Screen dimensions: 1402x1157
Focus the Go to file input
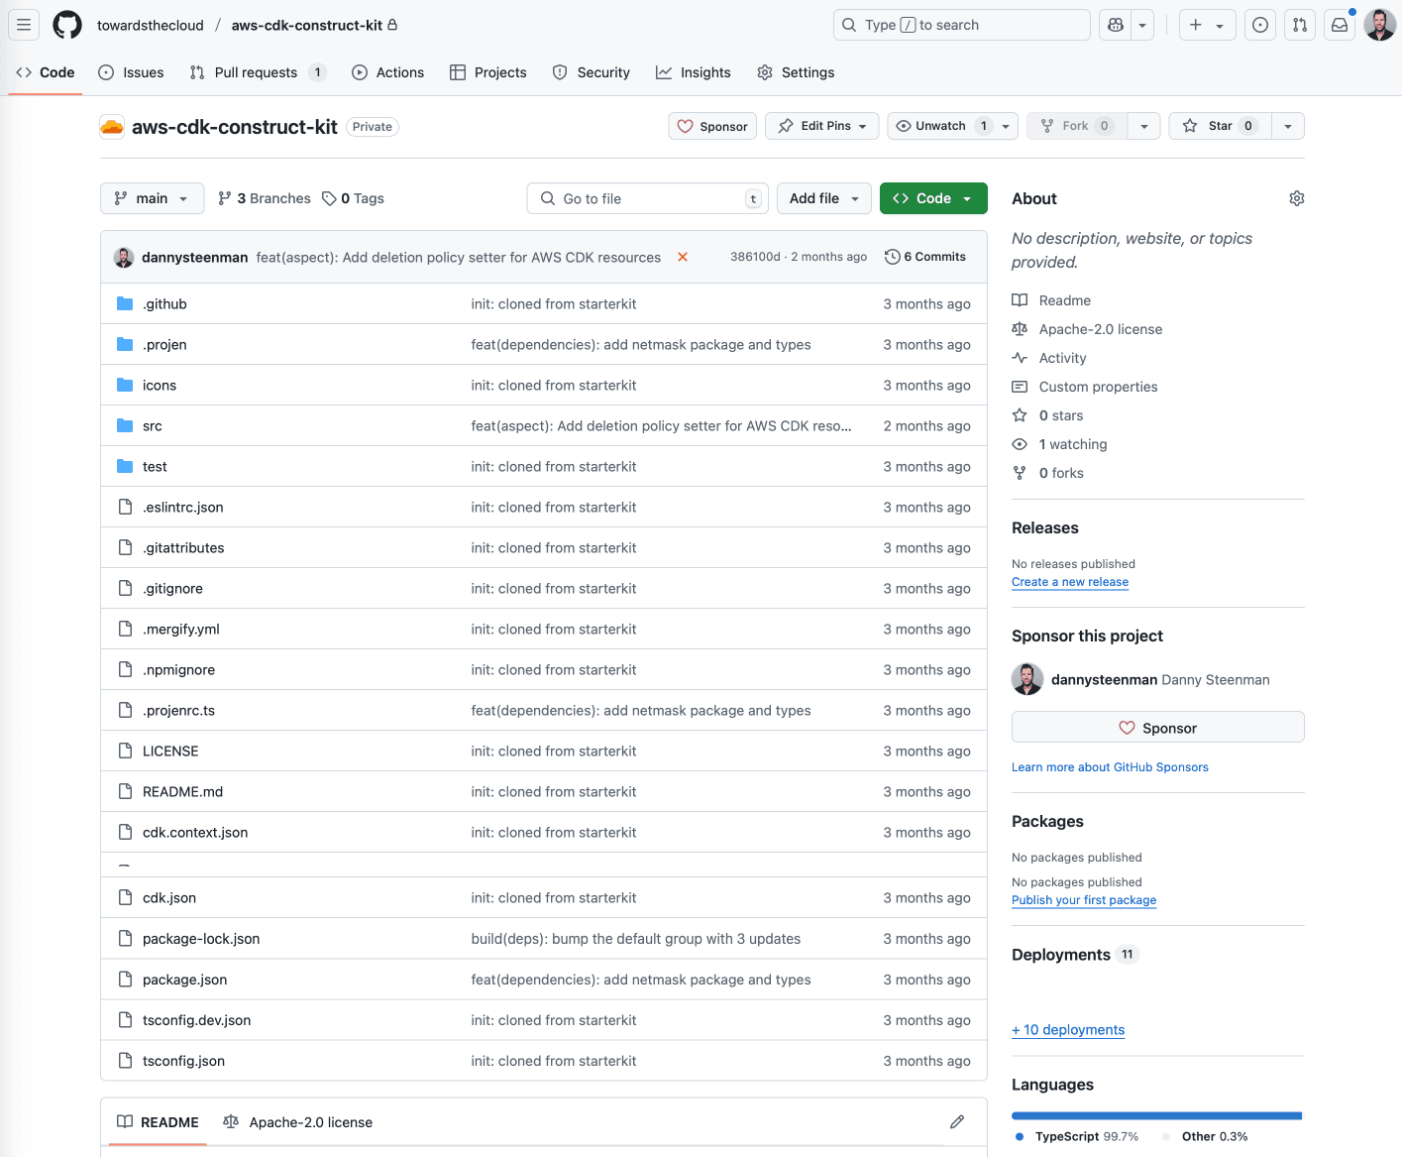point(648,198)
